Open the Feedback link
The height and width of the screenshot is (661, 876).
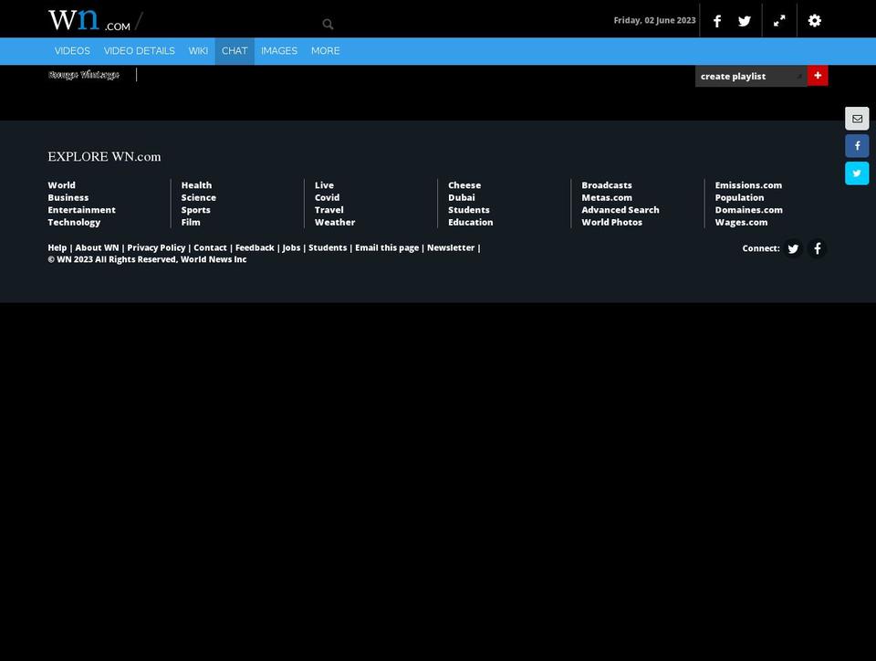tap(255, 247)
